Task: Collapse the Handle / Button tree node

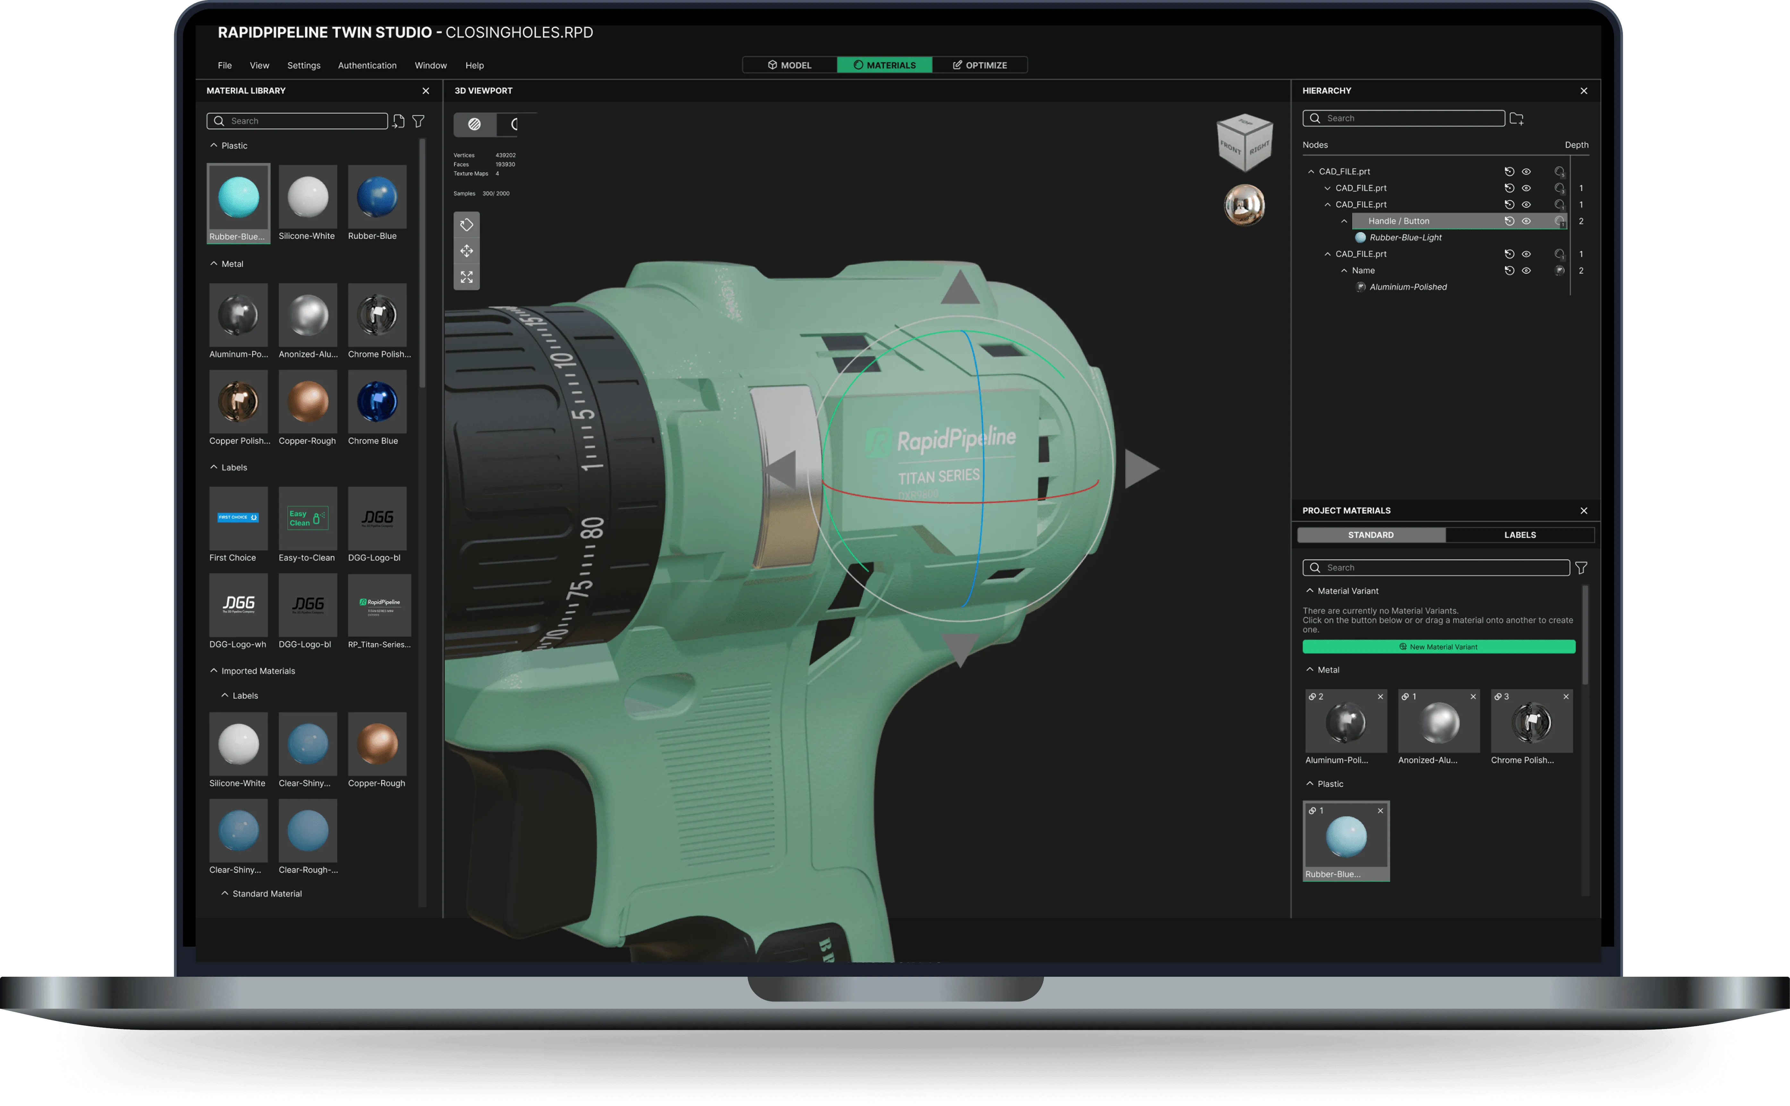Action: [1344, 221]
